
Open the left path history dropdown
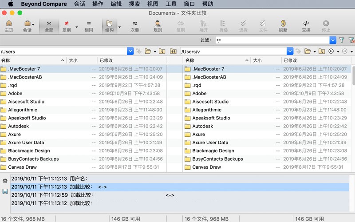point(130,52)
